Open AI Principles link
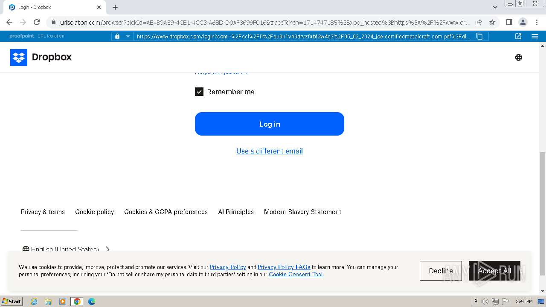Image resolution: width=546 pixels, height=307 pixels. point(236,212)
